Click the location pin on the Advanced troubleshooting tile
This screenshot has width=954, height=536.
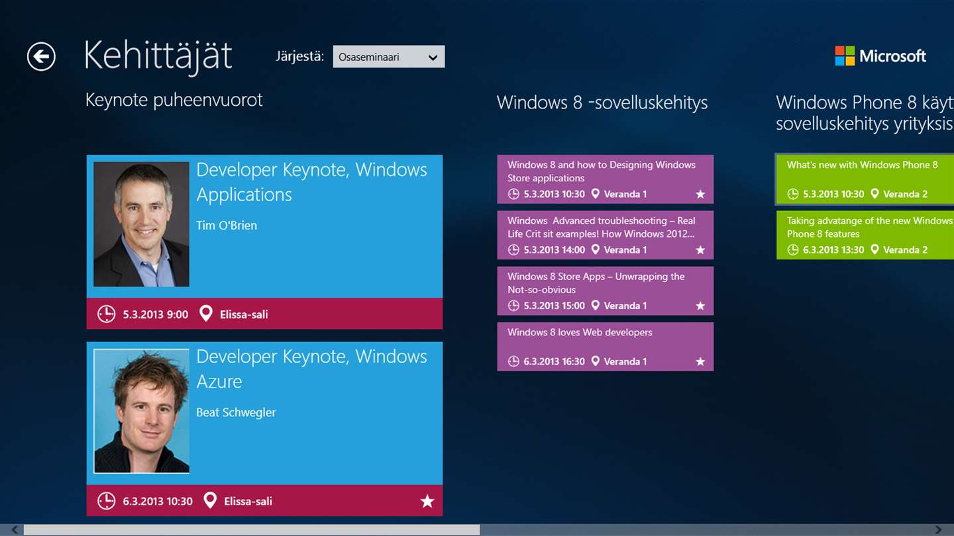pyautogui.click(x=595, y=249)
